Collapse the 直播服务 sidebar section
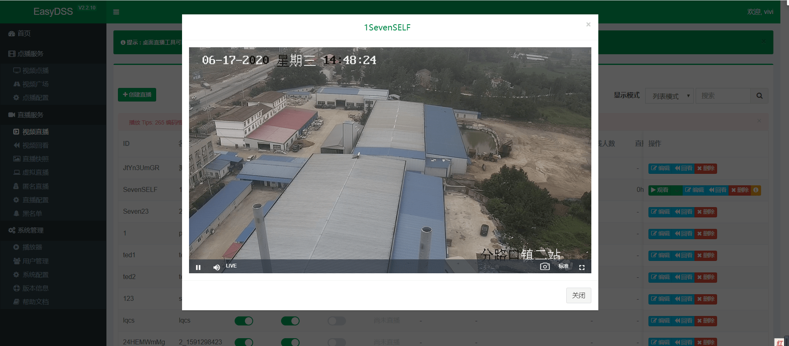789x346 pixels. [x=53, y=115]
